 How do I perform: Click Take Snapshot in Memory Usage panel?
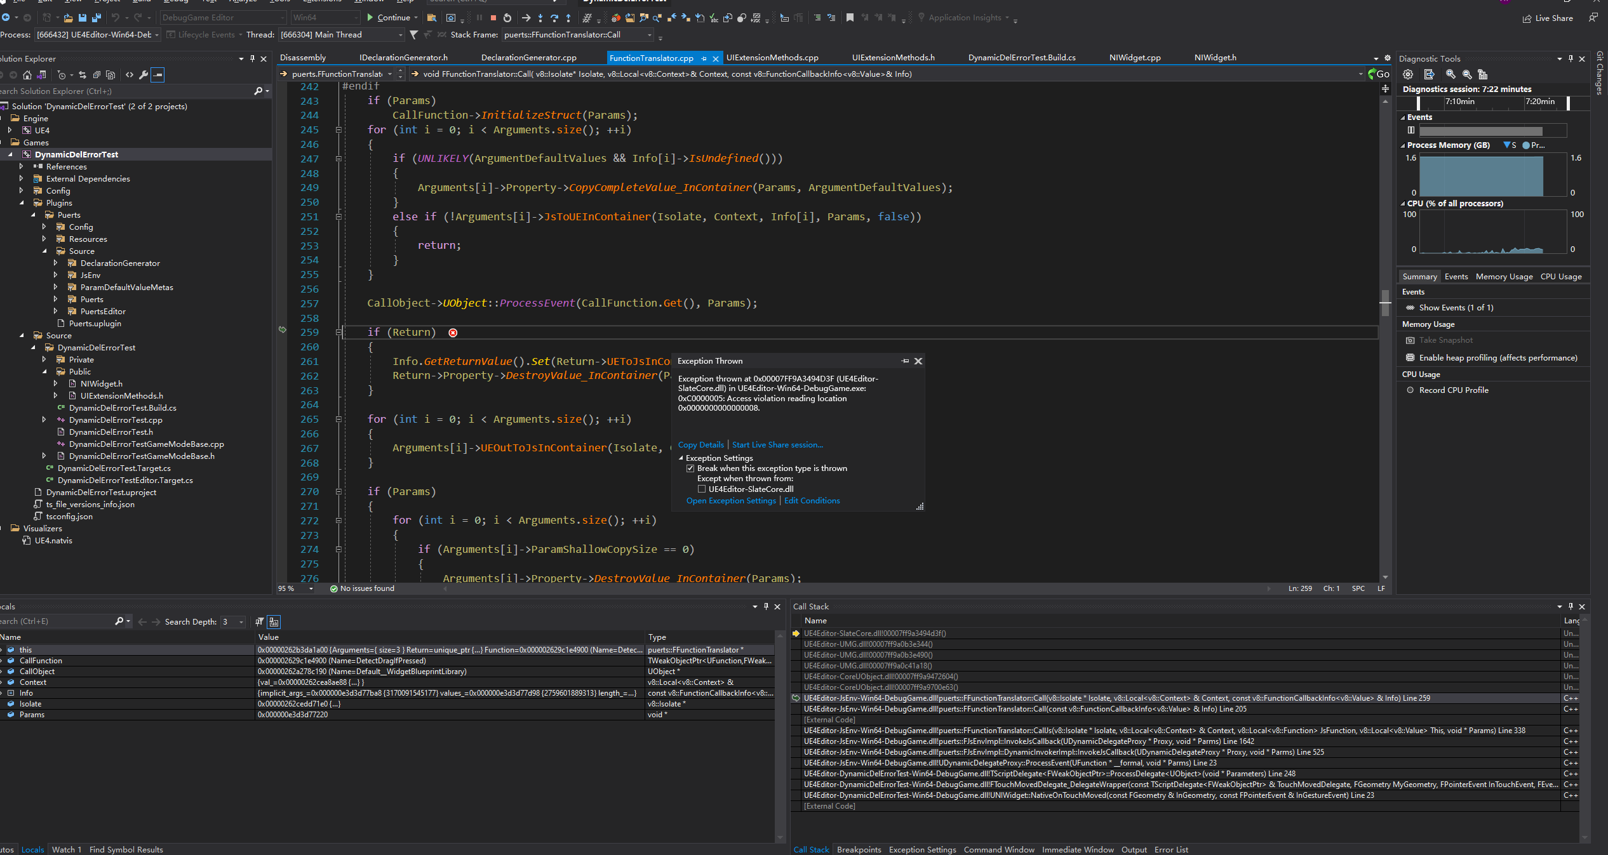[1445, 340]
